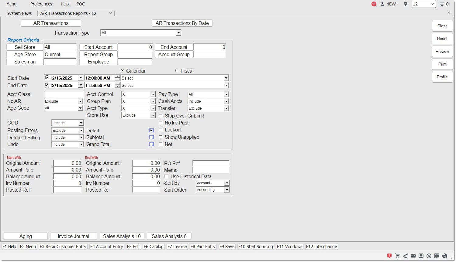
Task: Open the Sort By dropdown
Action: (x=226, y=183)
